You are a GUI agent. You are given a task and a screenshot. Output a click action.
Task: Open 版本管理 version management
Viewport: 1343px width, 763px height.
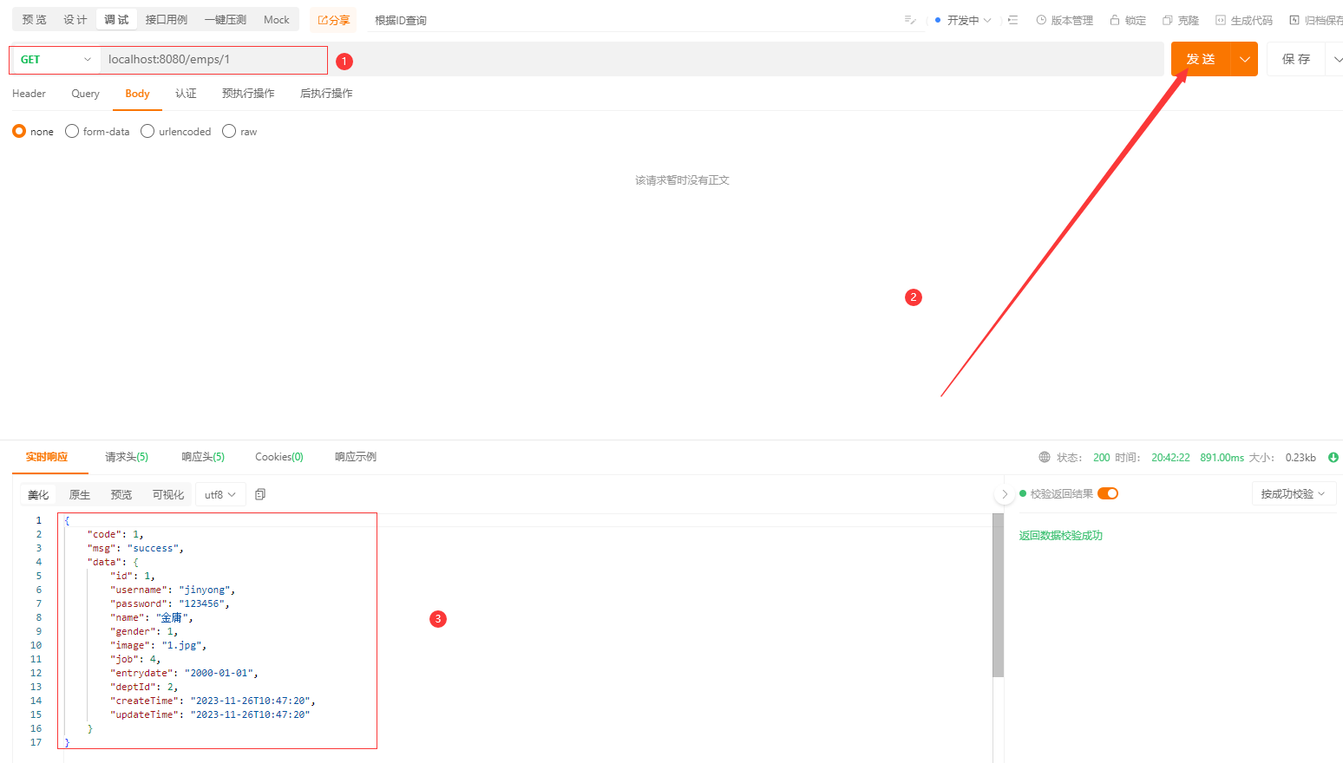point(1065,20)
